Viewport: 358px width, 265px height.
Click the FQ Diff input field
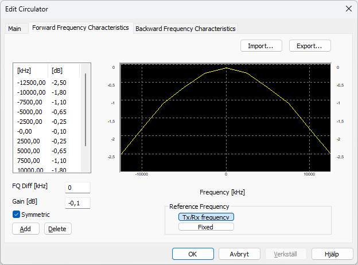point(77,188)
